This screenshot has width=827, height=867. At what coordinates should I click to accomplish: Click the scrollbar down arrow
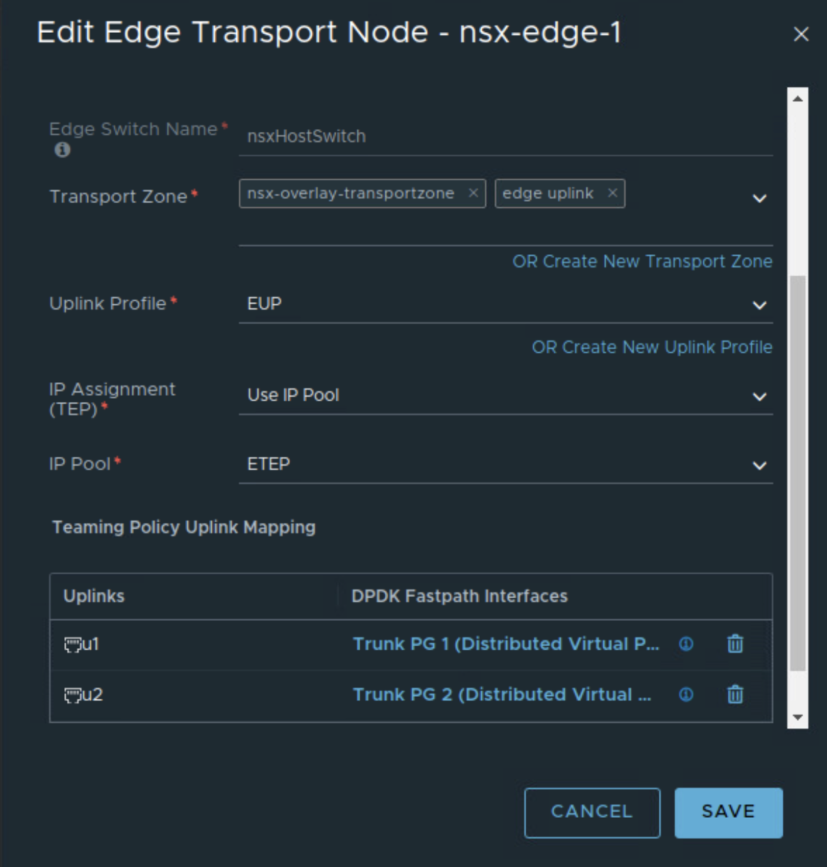[x=798, y=717]
